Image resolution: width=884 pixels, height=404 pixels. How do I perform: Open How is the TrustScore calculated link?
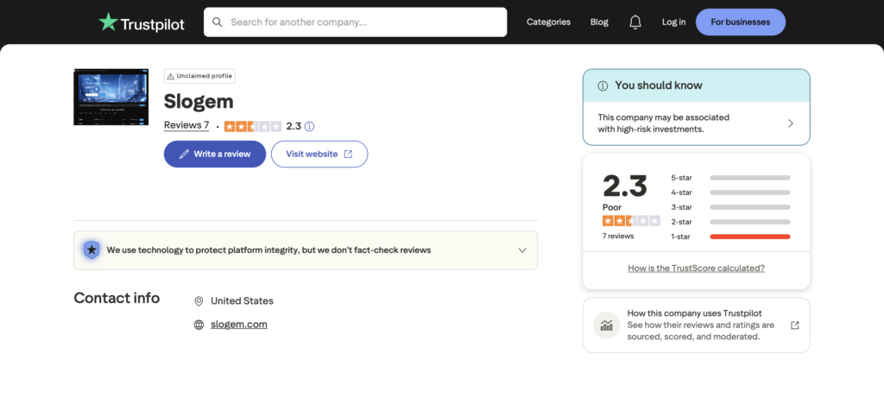coord(697,268)
